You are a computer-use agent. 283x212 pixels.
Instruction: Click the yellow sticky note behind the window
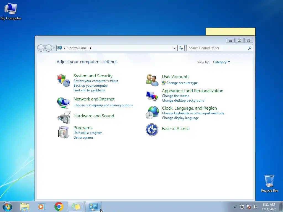[230, 31]
